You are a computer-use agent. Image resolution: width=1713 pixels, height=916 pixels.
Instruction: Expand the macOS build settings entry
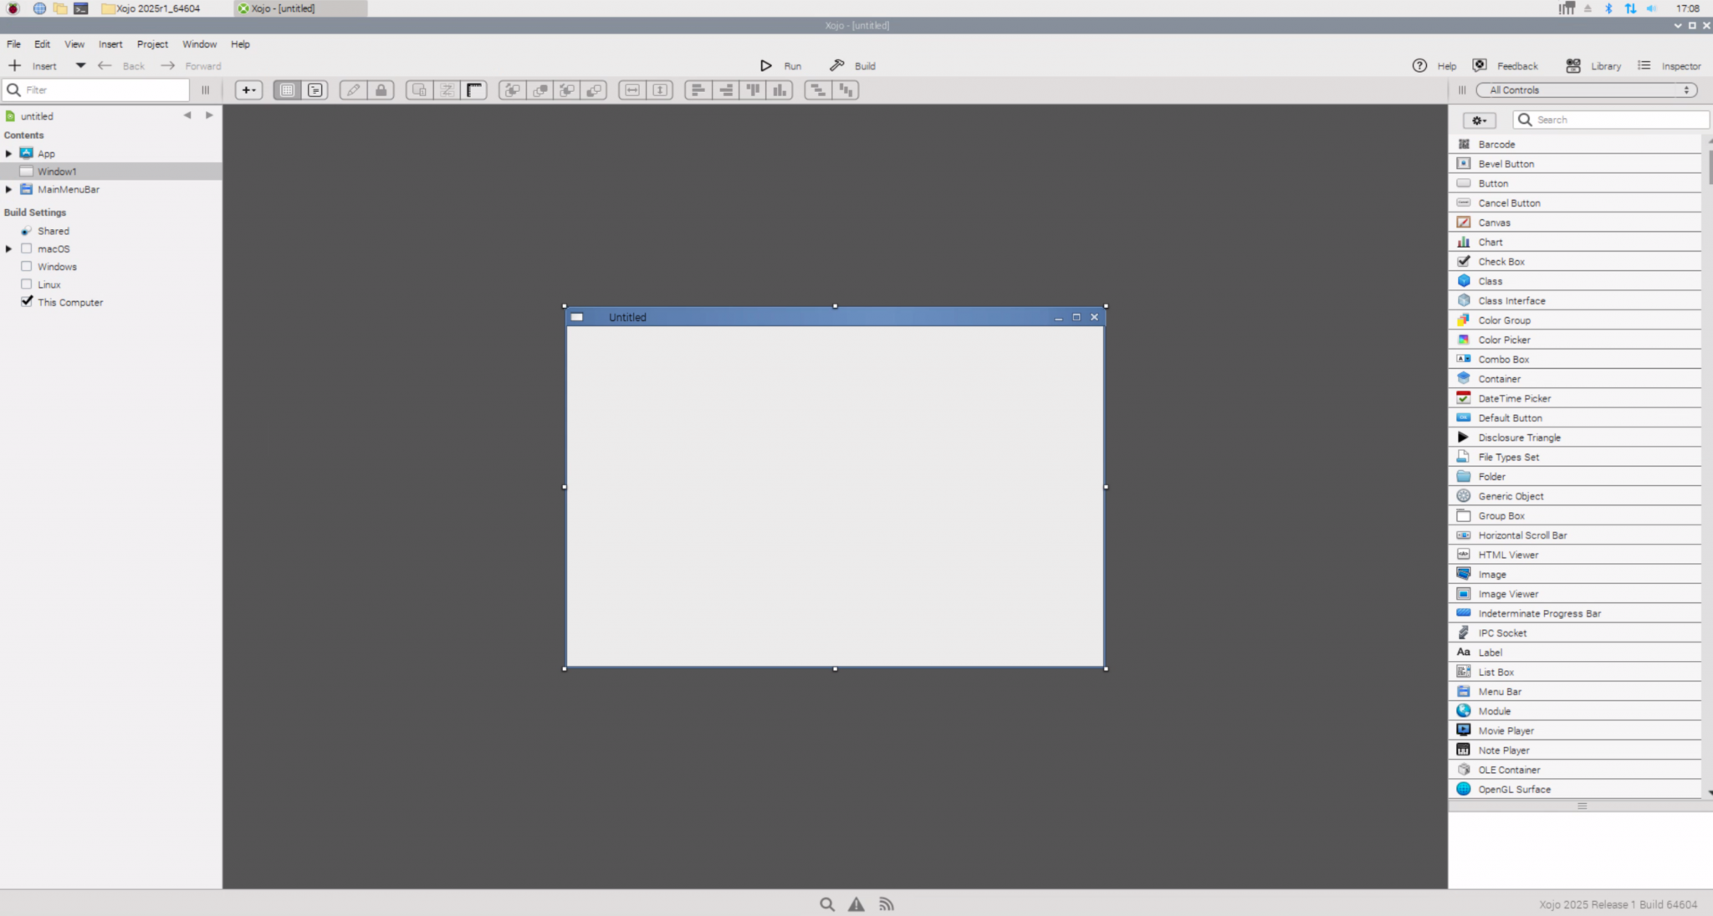click(x=8, y=248)
